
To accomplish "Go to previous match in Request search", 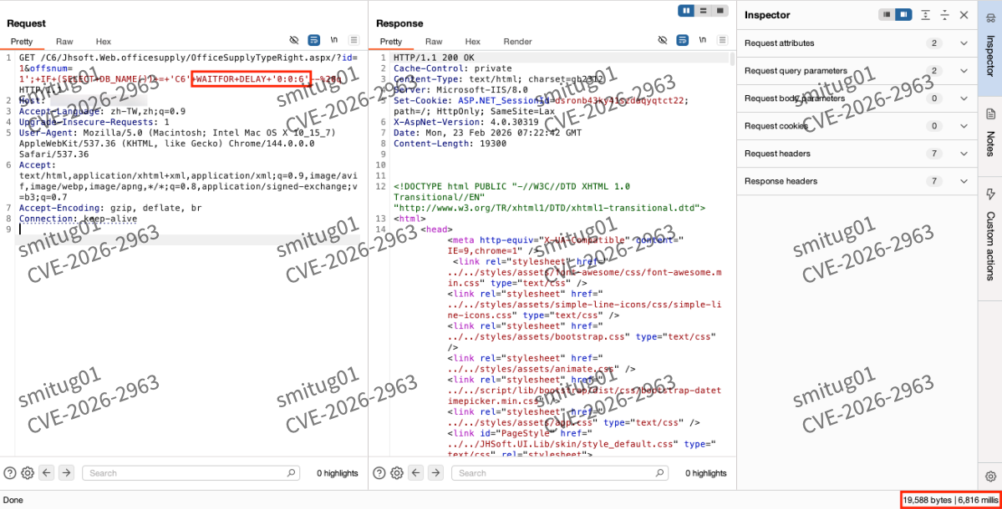I will pos(46,473).
